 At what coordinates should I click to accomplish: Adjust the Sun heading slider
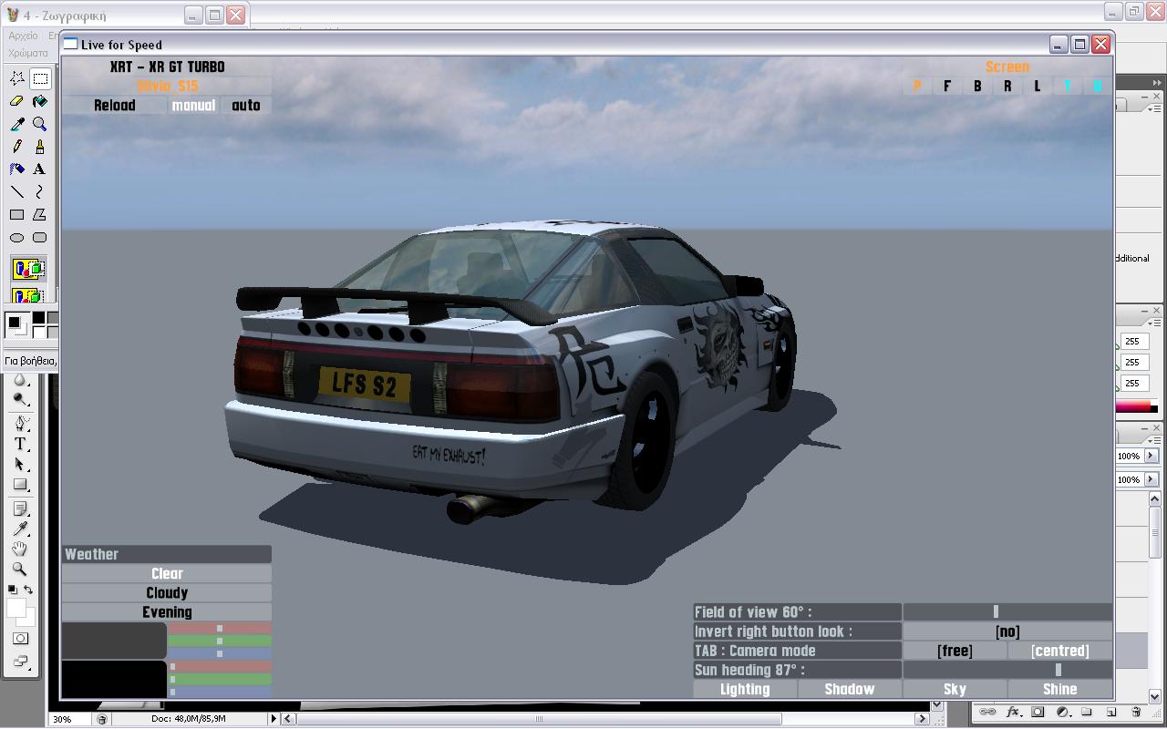[x=1007, y=670]
